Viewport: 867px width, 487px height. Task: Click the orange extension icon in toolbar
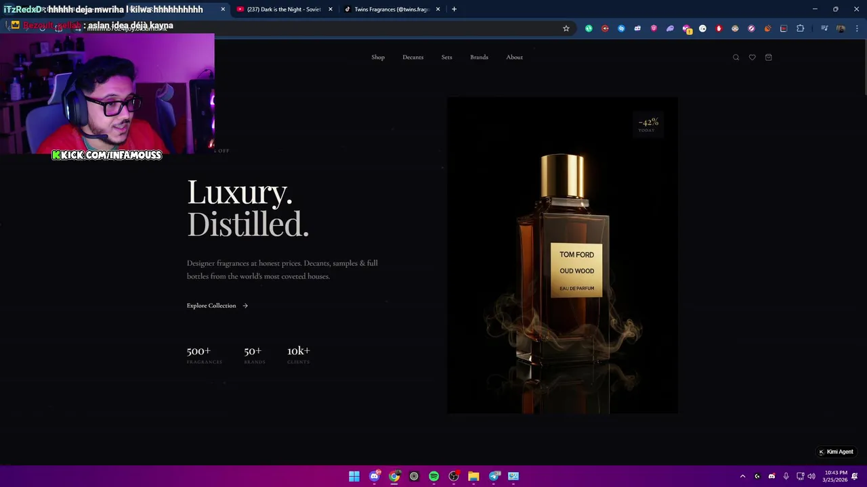pyautogui.click(x=767, y=28)
